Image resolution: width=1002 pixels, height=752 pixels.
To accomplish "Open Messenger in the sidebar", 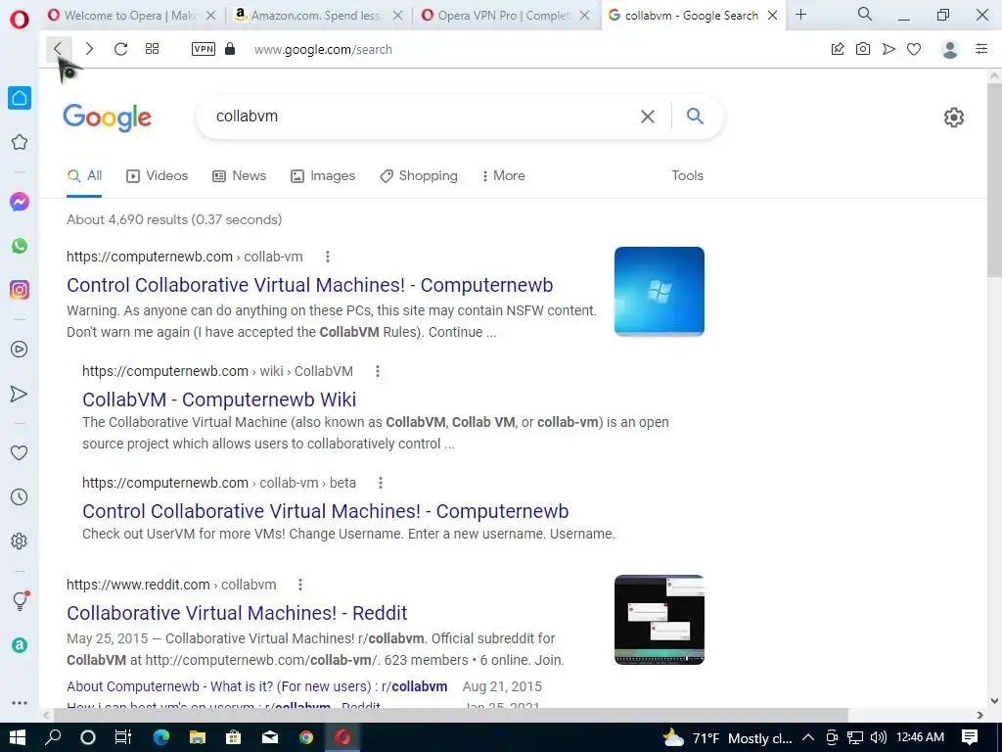I will click(20, 202).
